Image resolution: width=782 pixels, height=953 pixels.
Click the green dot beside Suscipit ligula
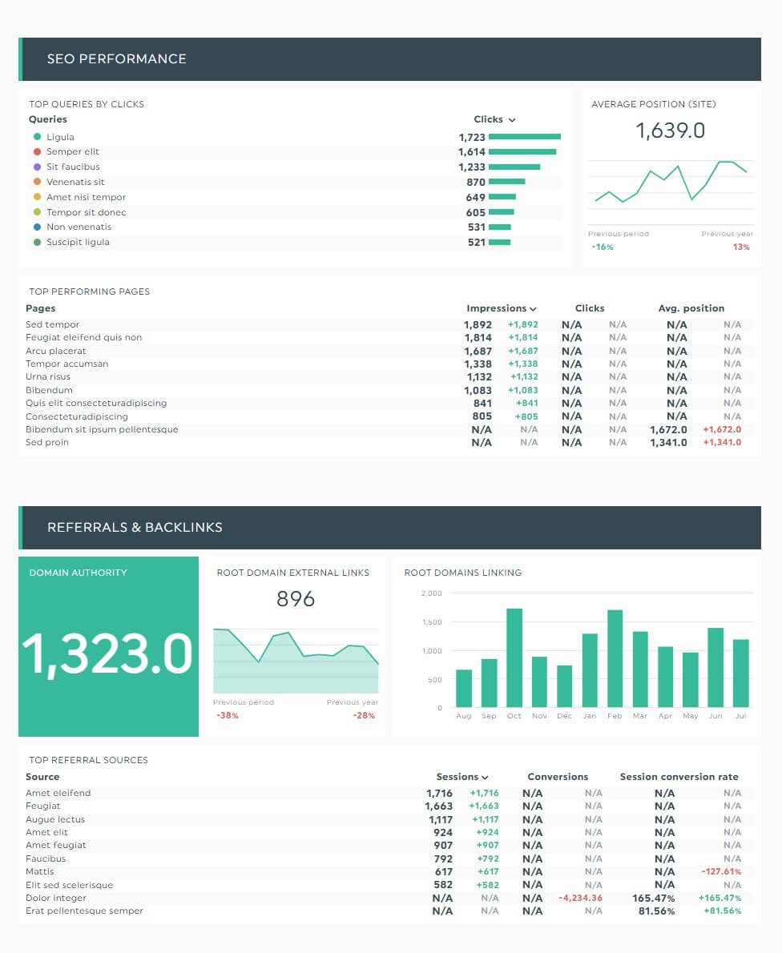[x=37, y=242]
